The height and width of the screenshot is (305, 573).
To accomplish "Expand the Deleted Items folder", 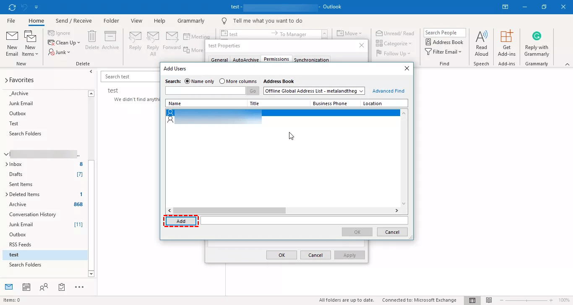I will (6, 194).
